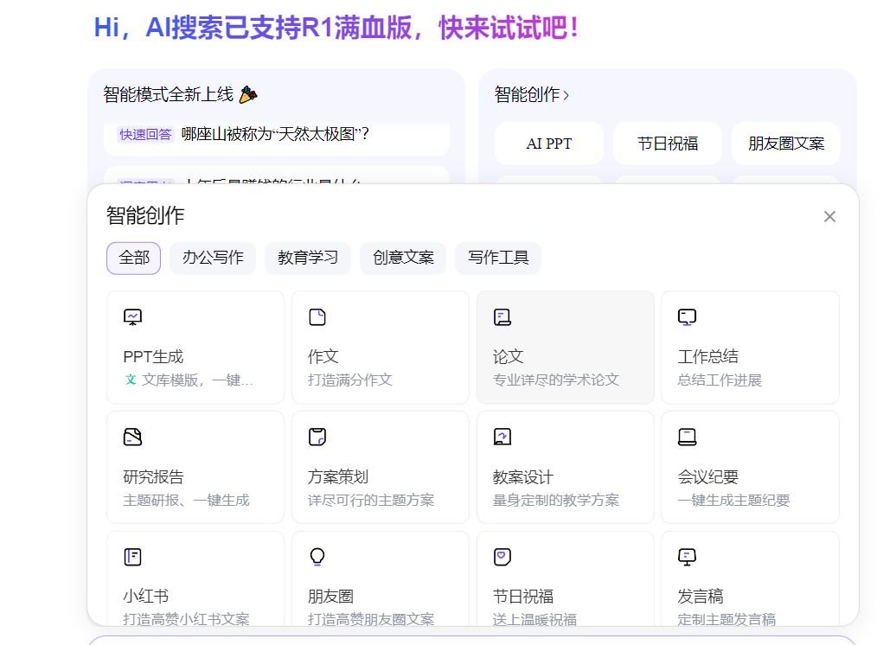Open the 研究报告 icon
This screenshot has width=896, height=645.
tap(132, 437)
